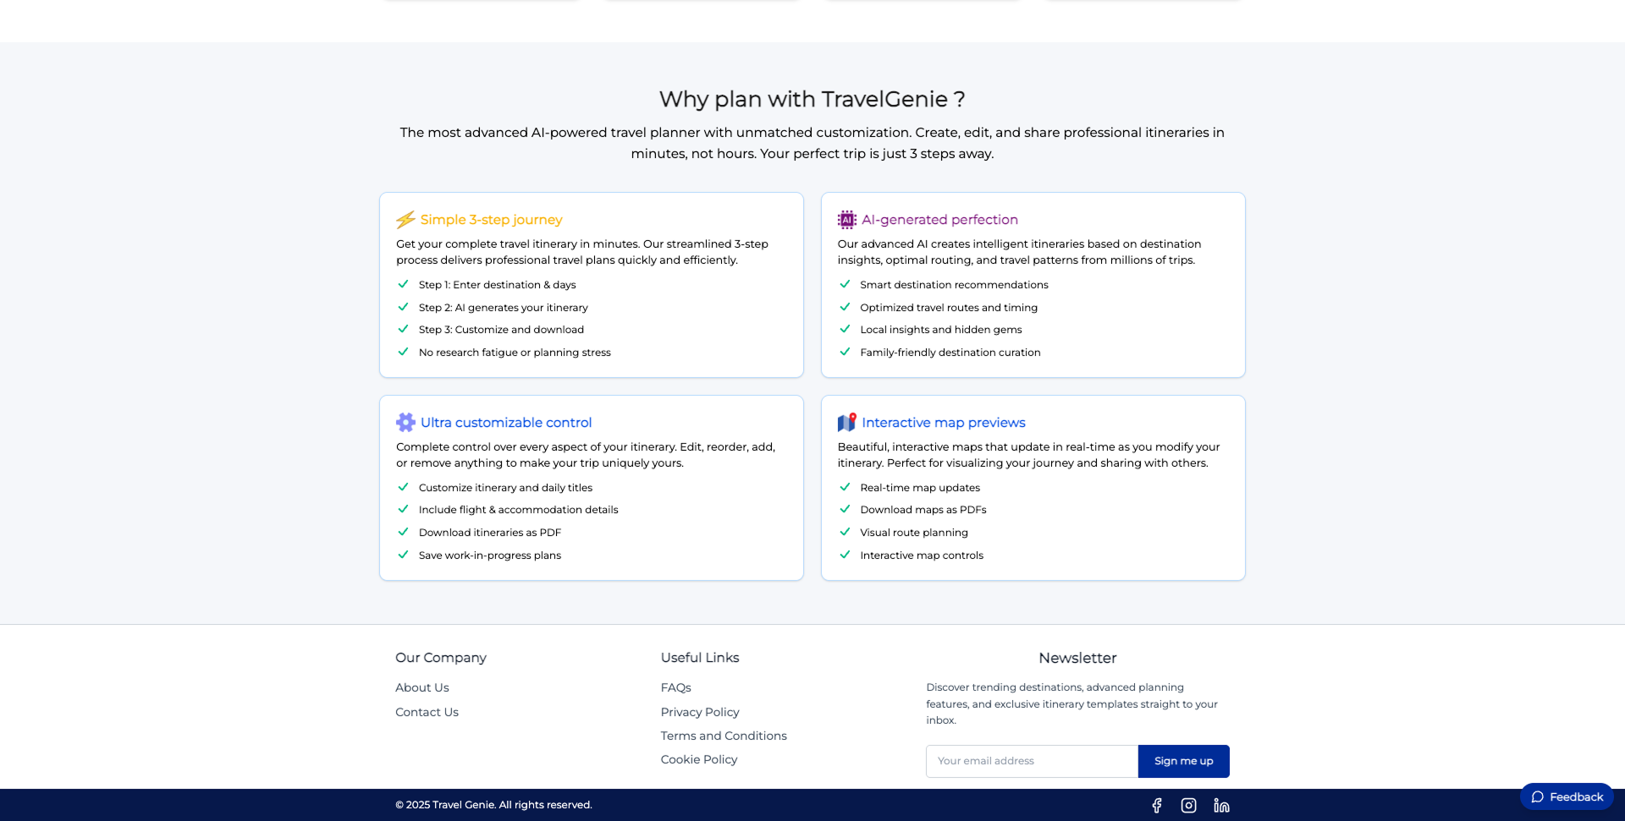Click checkmark beside No research fatigue
The height and width of the screenshot is (821, 1625).
coord(404,352)
